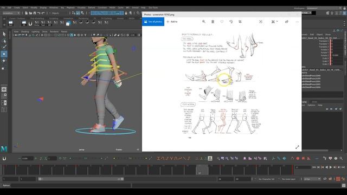
Task: Click the red circle icon in the animation toolbar
Action: [298, 158]
